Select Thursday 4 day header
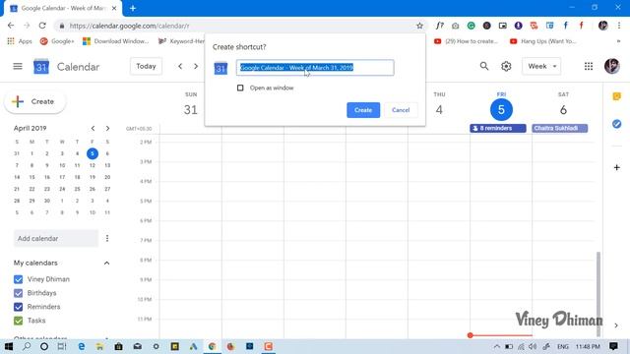The height and width of the screenshot is (354, 630). coord(439,109)
